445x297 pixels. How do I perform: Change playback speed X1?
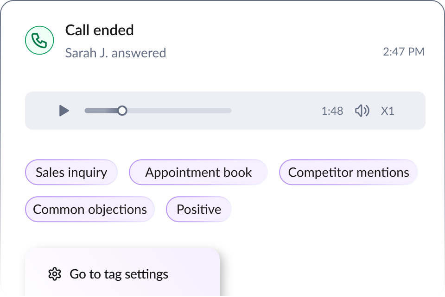point(388,111)
